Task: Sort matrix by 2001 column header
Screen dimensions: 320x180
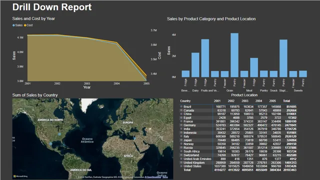Action: click(x=217, y=101)
